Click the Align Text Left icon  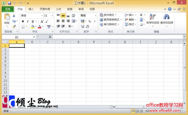(58, 21)
